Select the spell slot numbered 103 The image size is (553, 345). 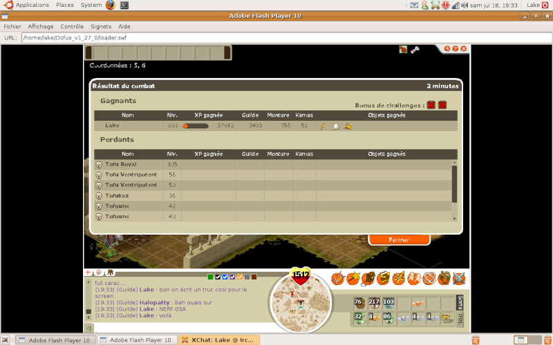click(388, 303)
